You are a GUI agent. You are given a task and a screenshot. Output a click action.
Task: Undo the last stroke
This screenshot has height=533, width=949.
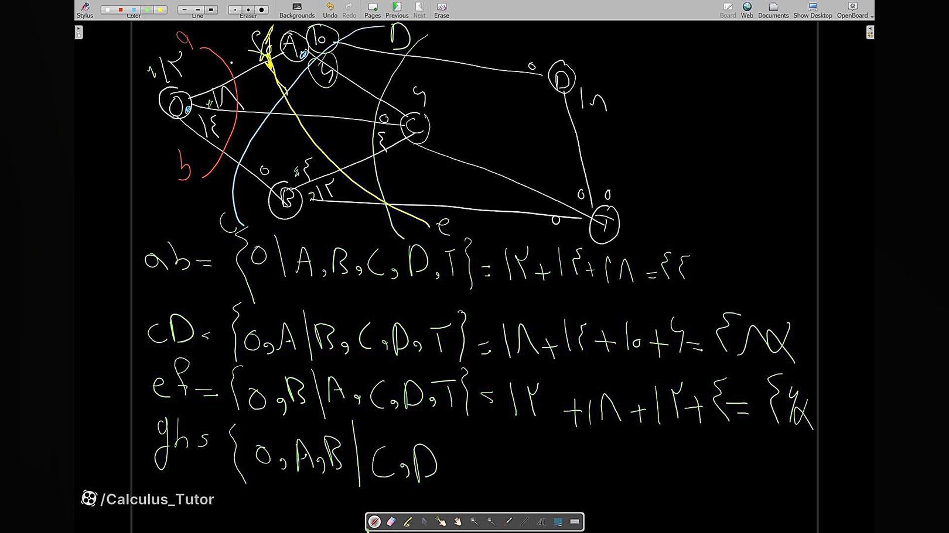point(330,10)
